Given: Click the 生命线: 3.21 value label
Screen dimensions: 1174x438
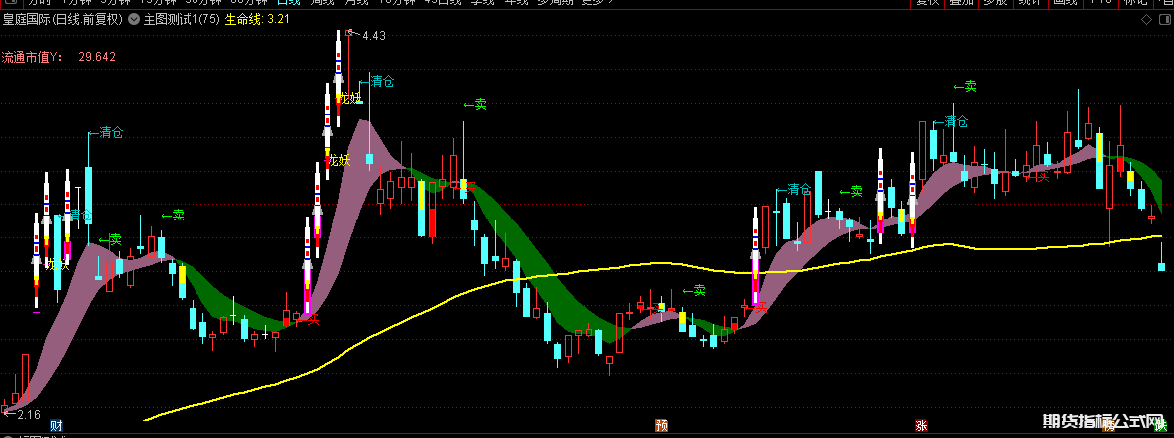Looking at the screenshot, I should (257, 20).
